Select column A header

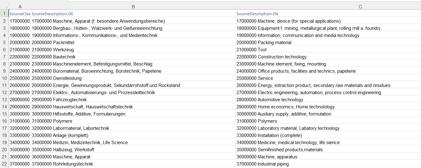click(20, 7)
